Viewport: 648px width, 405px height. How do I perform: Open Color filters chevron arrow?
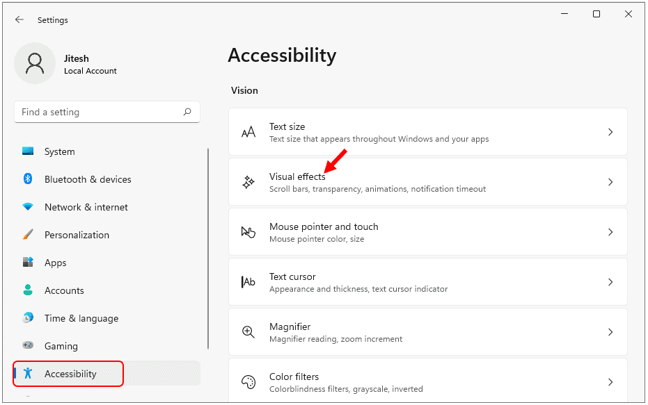[x=610, y=382]
